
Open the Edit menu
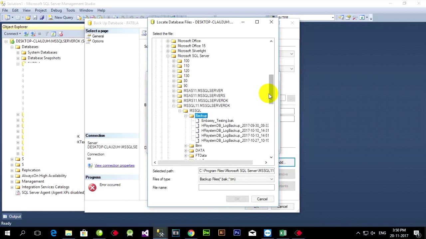click(15, 10)
